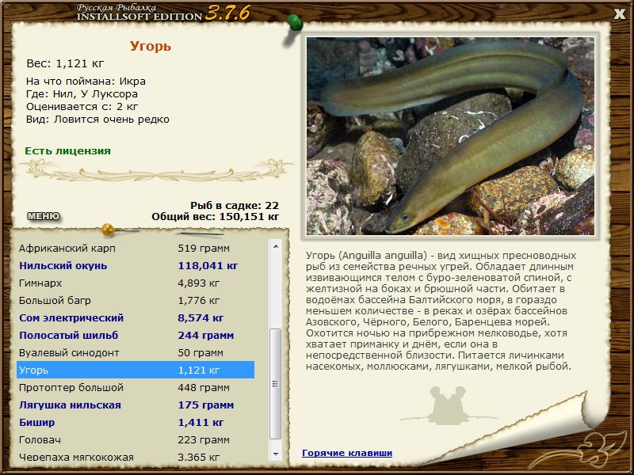634x475 pixels.
Task: Click the yellow pushpin above fish list
Action: click(x=109, y=230)
